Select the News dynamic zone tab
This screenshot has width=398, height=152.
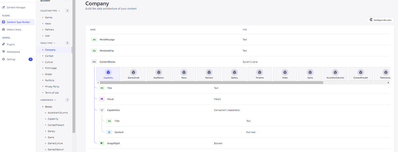(184, 74)
